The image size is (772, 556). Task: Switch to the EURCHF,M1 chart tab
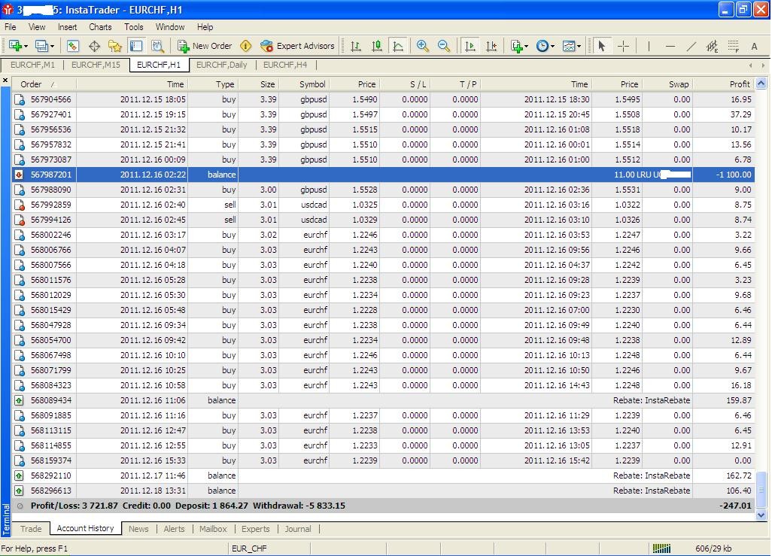(x=32, y=65)
